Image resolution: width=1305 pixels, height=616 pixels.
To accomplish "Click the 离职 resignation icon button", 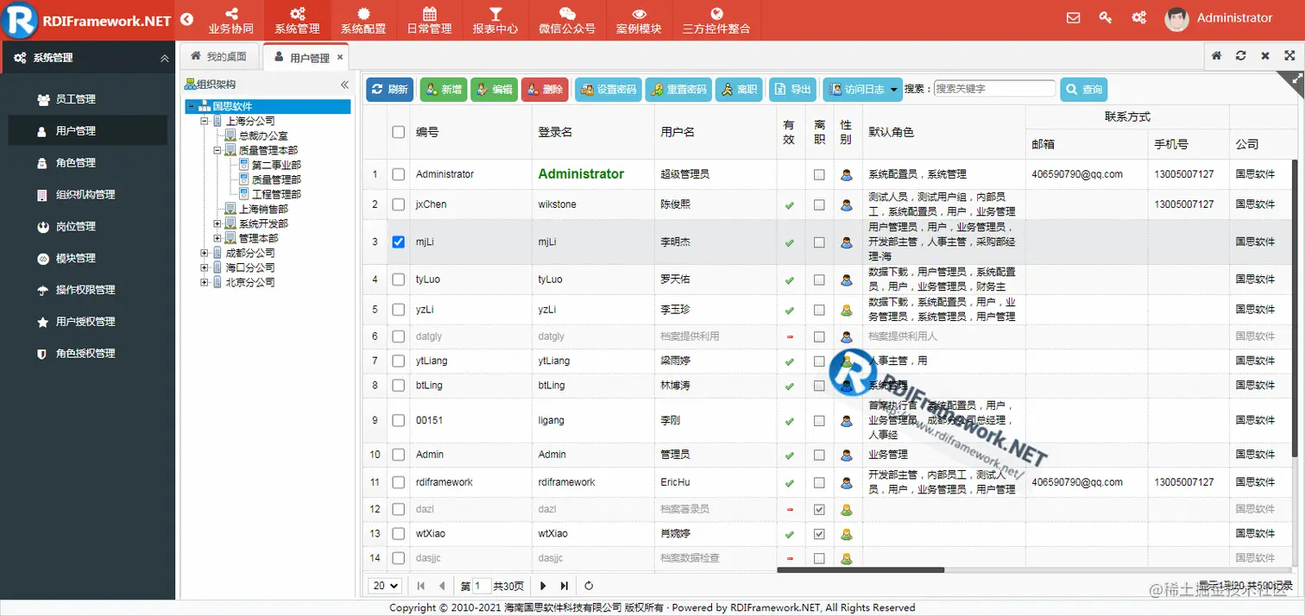I will [739, 89].
